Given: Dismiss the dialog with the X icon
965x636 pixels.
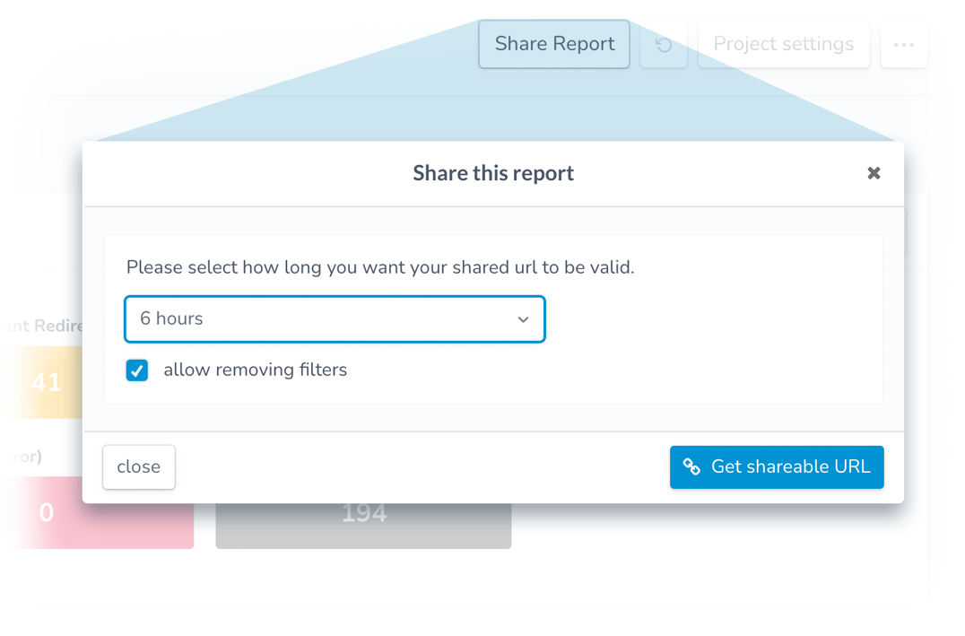Looking at the screenshot, I should (874, 173).
